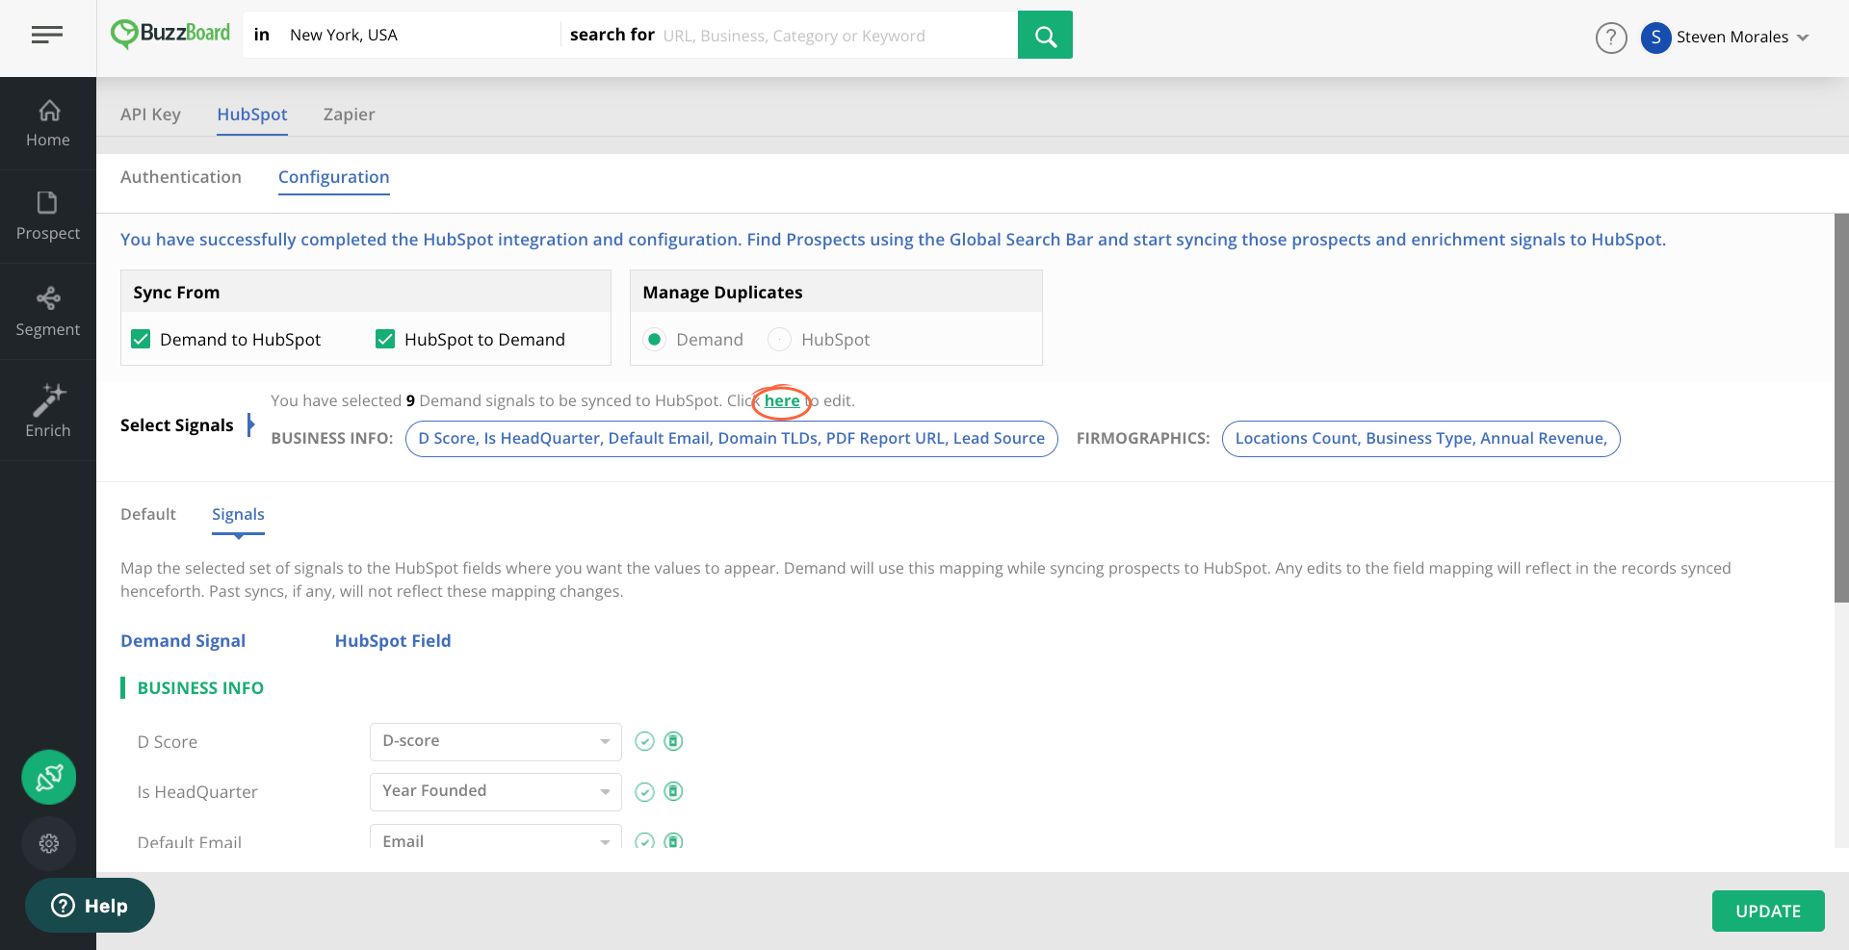1849x950 pixels.
Task: Click 'here' link to edit signals
Action: pos(782,400)
